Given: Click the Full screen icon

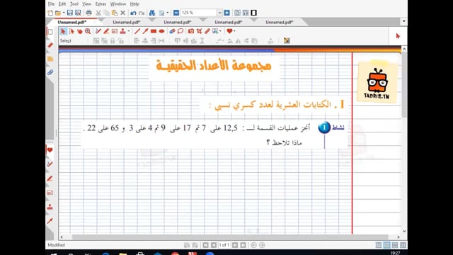Looking at the screenshot, I should pos(253,13).
